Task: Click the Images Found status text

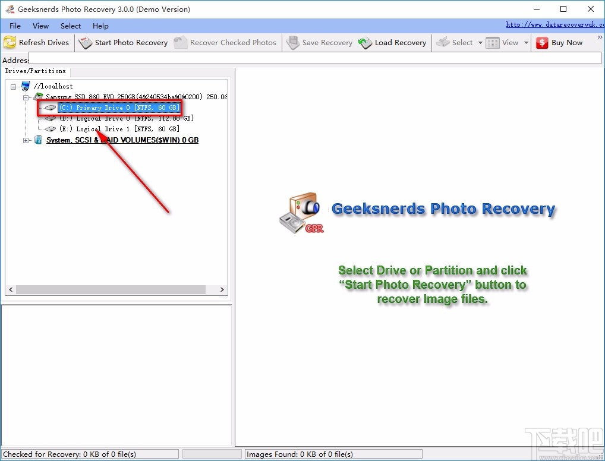Action: point(300,454)
